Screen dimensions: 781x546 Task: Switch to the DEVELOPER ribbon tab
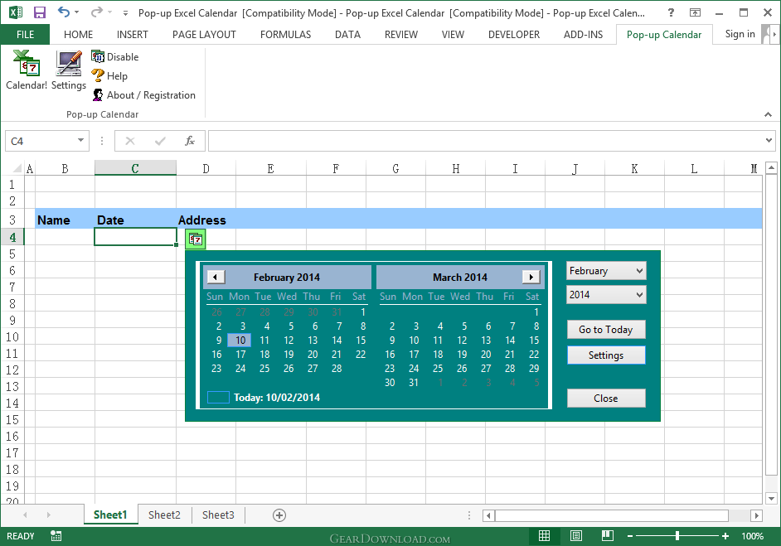point(514,35)
